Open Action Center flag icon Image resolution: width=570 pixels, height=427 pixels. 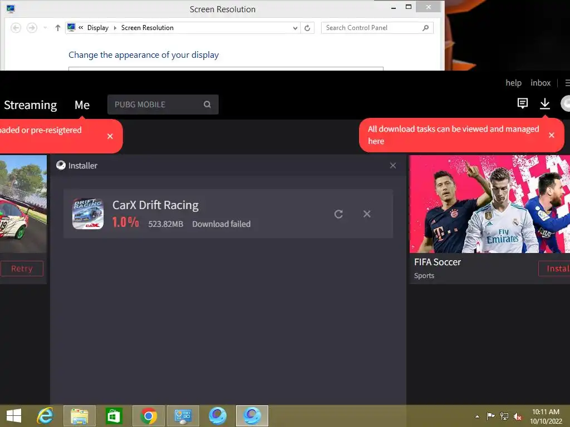pyautogui.click(x=490, y=416)
